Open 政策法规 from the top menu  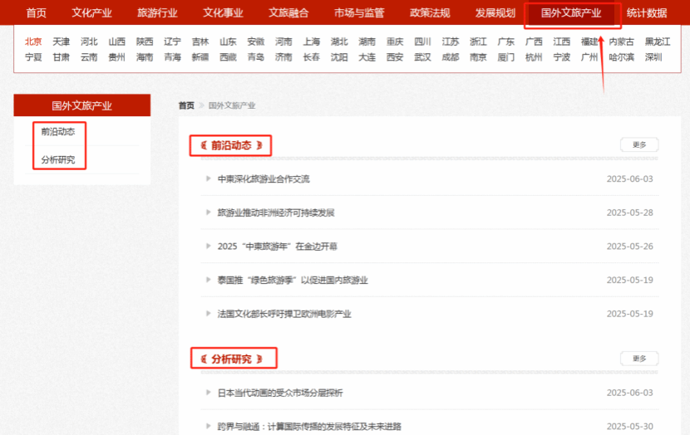(x=430, y=12)
